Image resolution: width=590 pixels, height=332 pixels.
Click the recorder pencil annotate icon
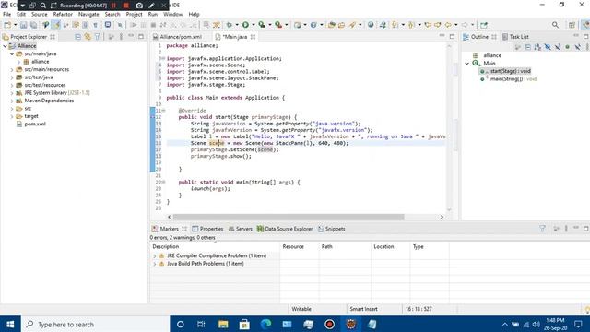pos(151,6)
